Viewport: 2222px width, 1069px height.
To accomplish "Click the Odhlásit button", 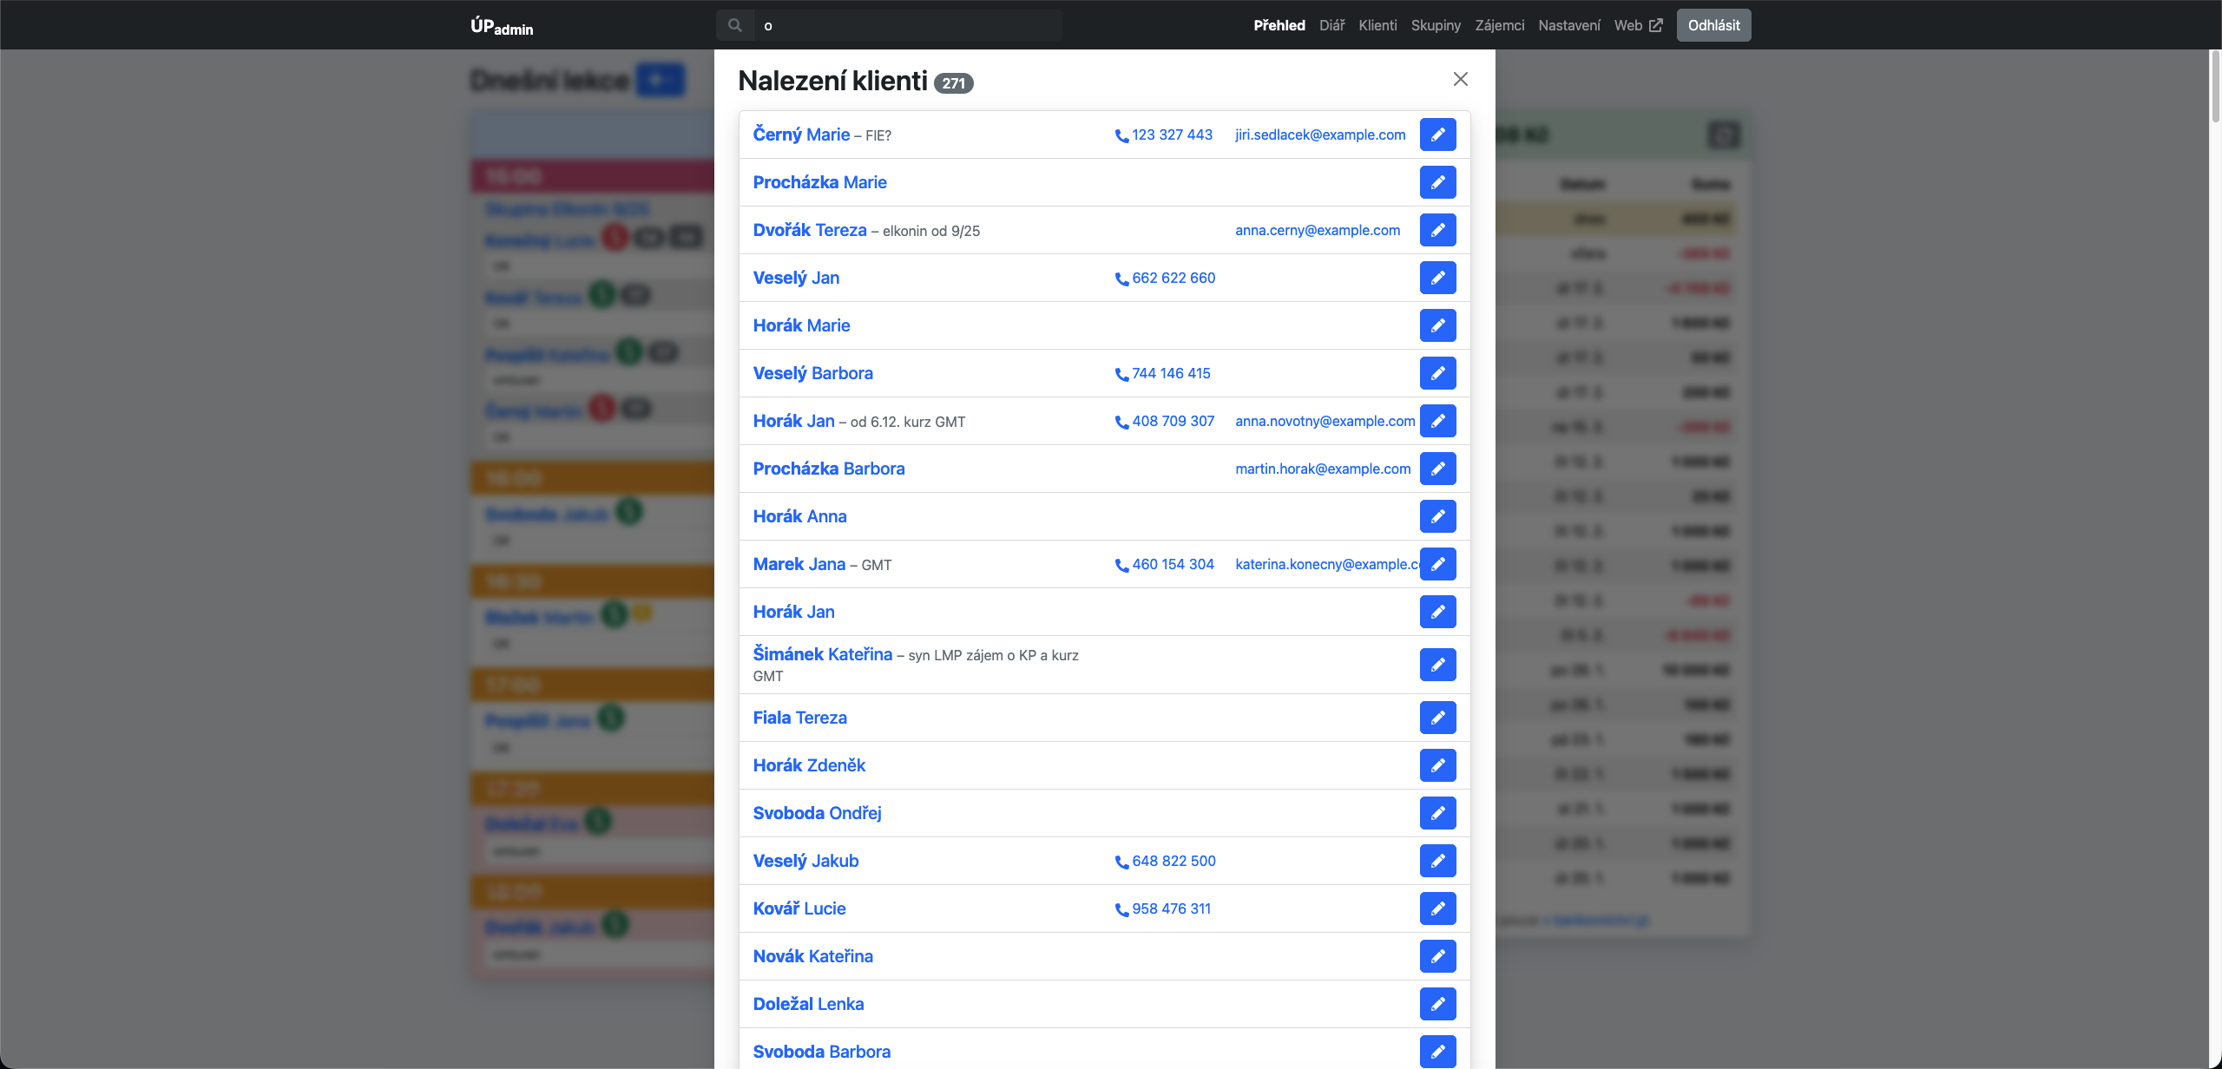I will (1713, 25).
